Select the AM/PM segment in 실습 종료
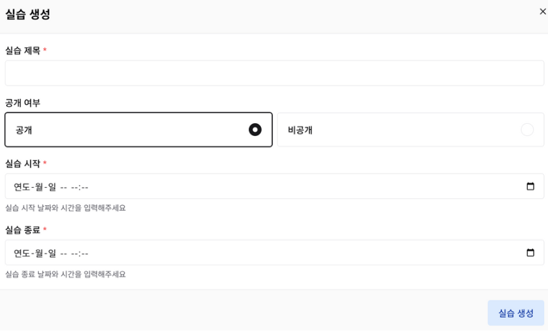Viewport: 548px width, 331px height. pos(64,254)
